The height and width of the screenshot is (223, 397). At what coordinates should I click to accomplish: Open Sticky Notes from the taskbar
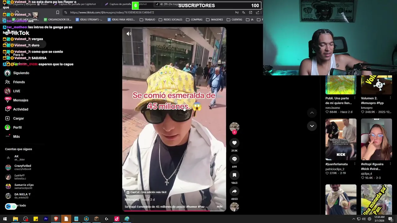point(36,219)
